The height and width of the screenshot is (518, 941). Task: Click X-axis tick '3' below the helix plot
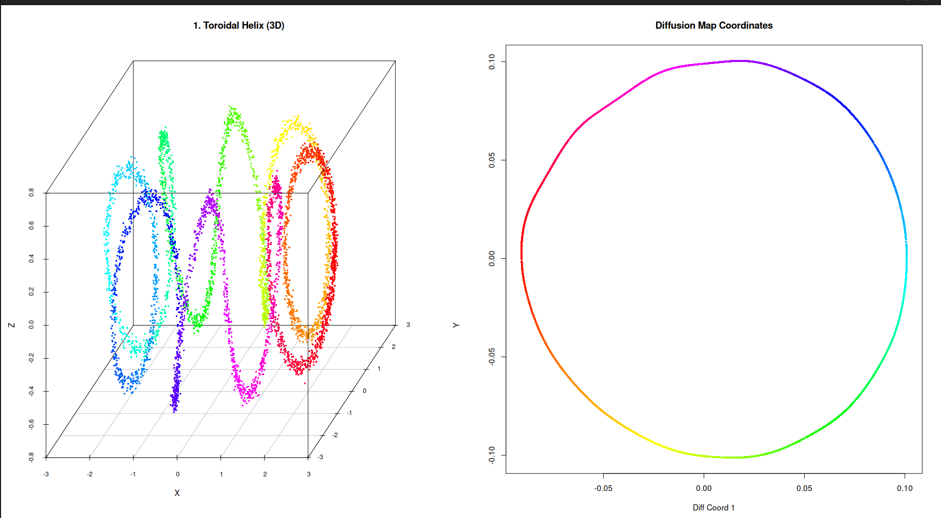309,474
